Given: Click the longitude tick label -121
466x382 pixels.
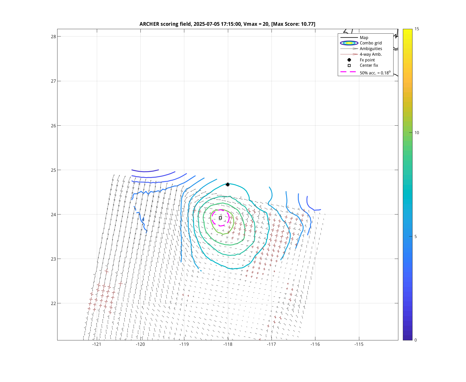Looking at the screenshot, I should point(97,344).
